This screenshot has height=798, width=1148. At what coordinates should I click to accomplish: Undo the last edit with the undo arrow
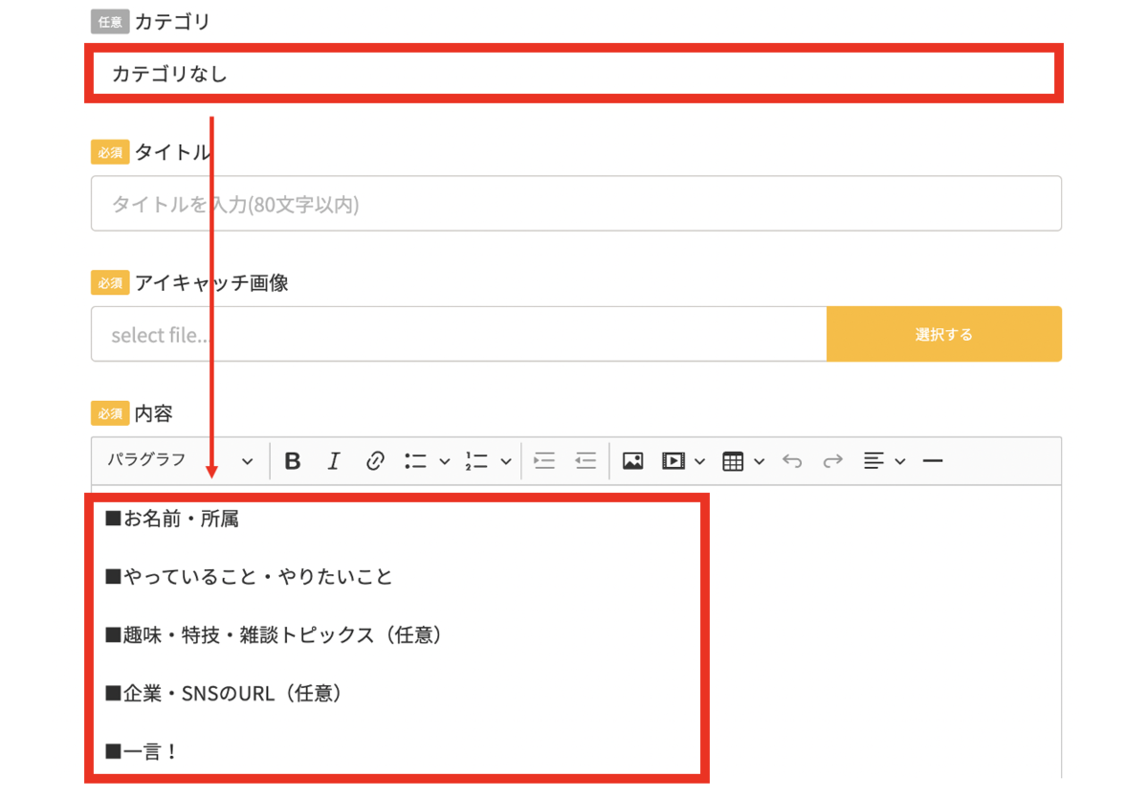point(792,461)
